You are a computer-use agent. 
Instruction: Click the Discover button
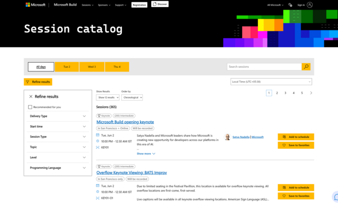160,4
